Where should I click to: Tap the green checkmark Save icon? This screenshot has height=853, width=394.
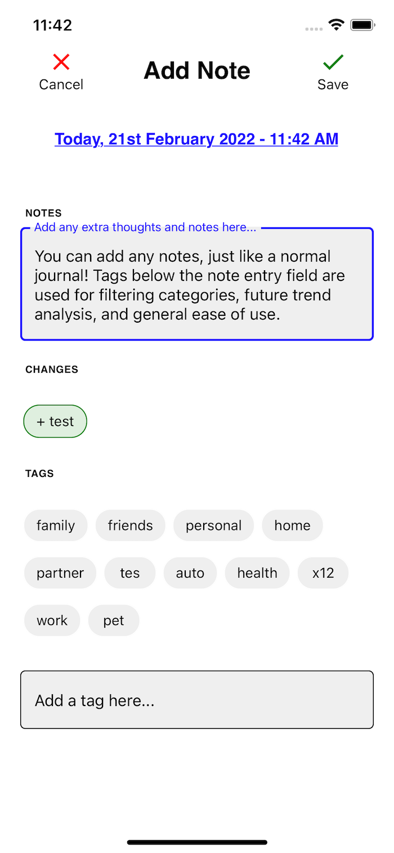point(333,62)
